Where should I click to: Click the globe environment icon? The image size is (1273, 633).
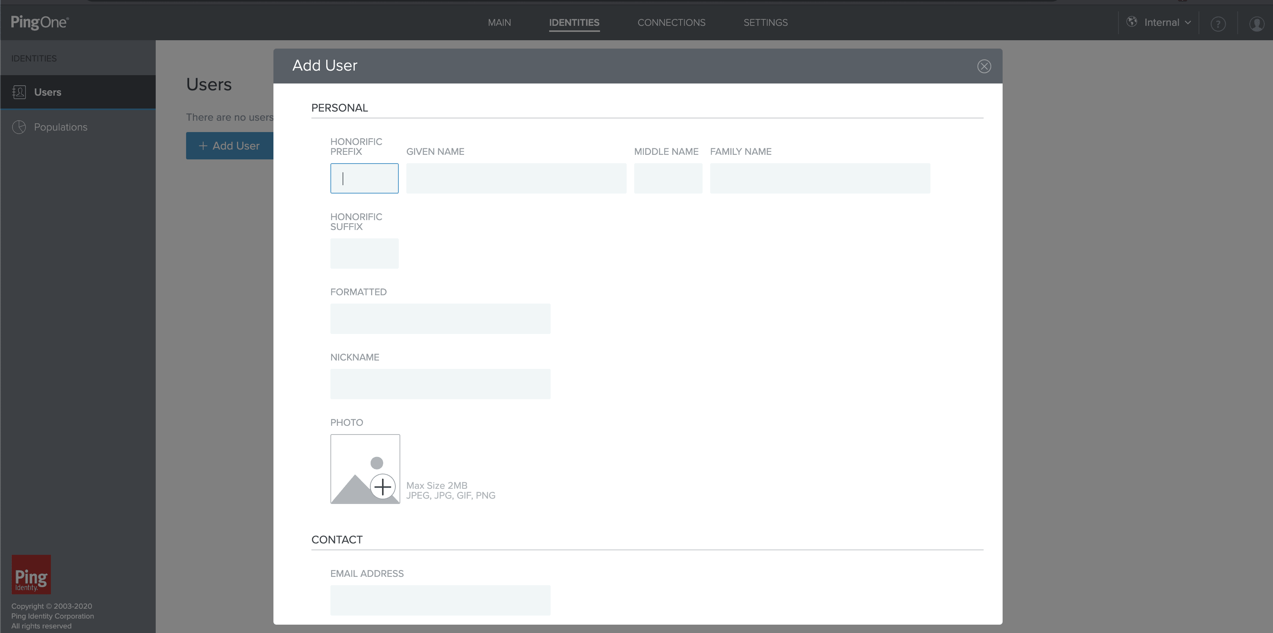pyautogui.click(x=1132, y=22)
